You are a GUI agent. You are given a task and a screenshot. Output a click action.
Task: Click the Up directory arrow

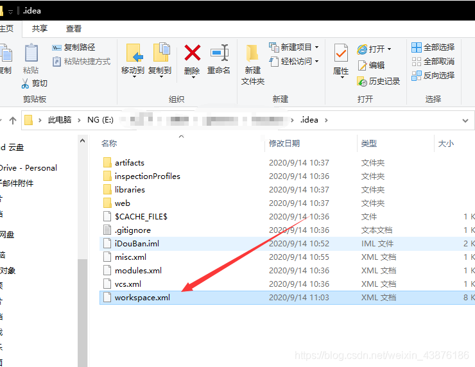[13, 121]
